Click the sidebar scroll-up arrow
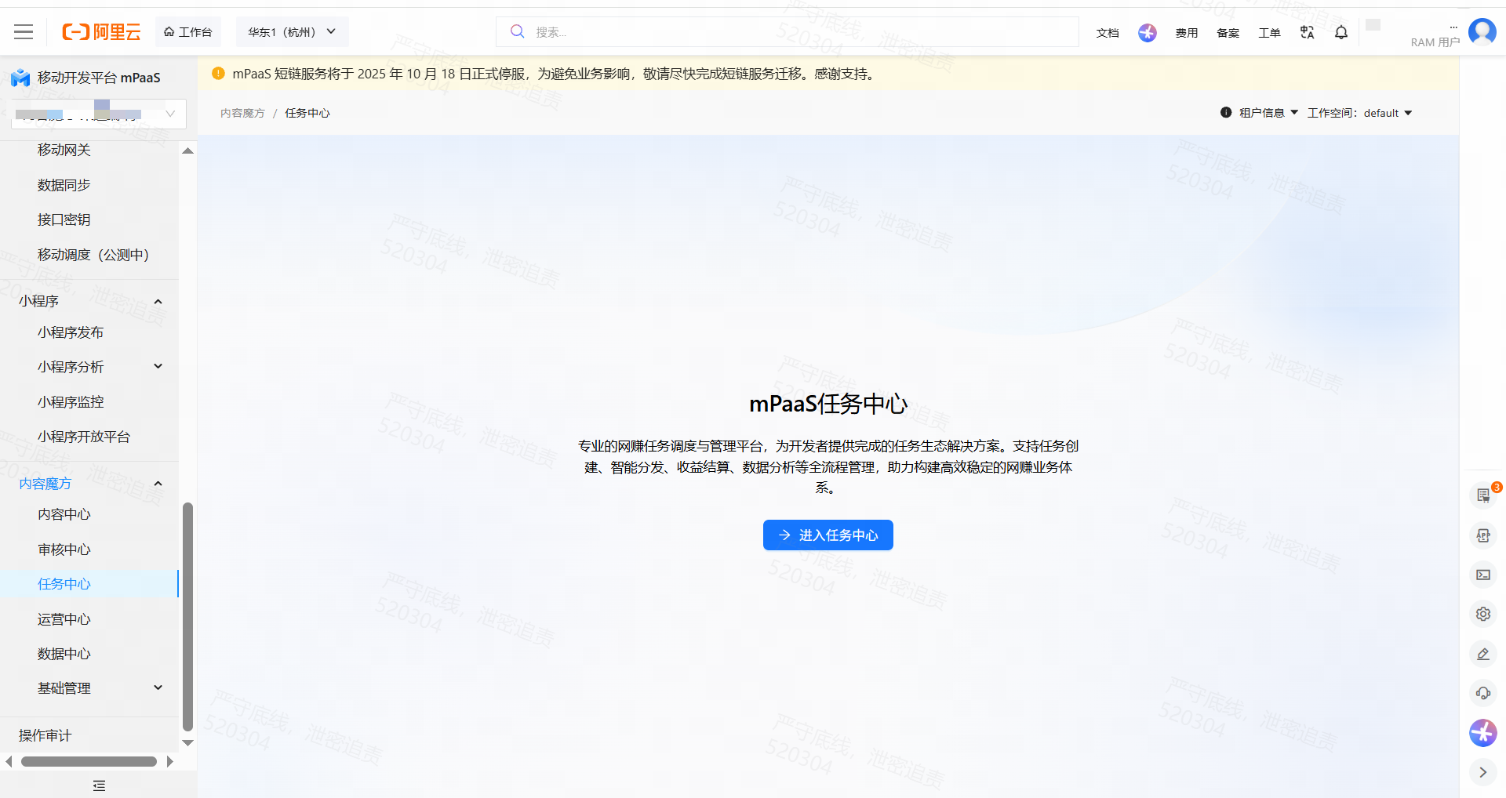1506x798 pixels. (187, 151)
